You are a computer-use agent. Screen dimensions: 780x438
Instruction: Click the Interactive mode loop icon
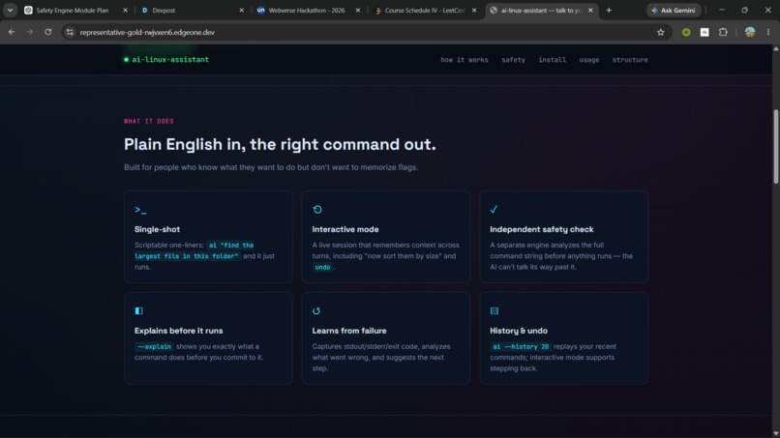[x=317, y=210]
